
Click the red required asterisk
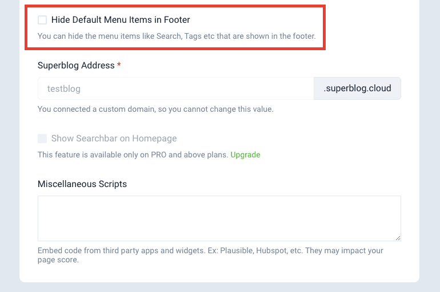coord(119,66)
